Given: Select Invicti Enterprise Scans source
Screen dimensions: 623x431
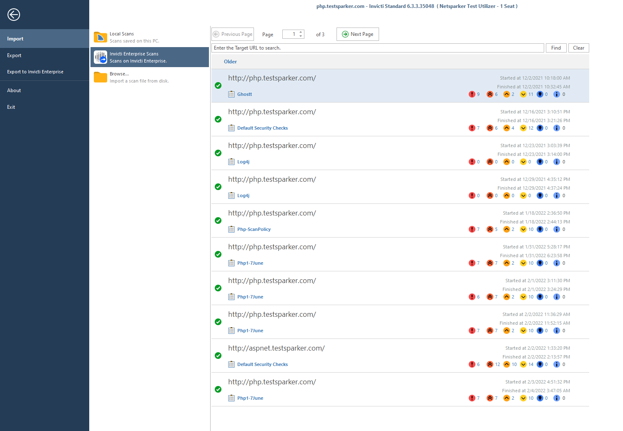Looking at the screenshot, I should pos(150,57).
